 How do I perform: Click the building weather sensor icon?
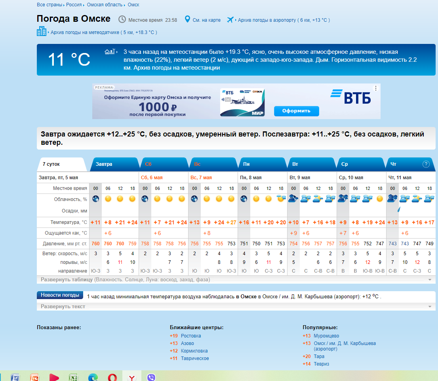point(42,32)
